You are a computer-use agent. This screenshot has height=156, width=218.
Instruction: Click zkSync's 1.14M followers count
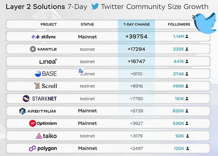pyautogui.click(x=179, y=37)
